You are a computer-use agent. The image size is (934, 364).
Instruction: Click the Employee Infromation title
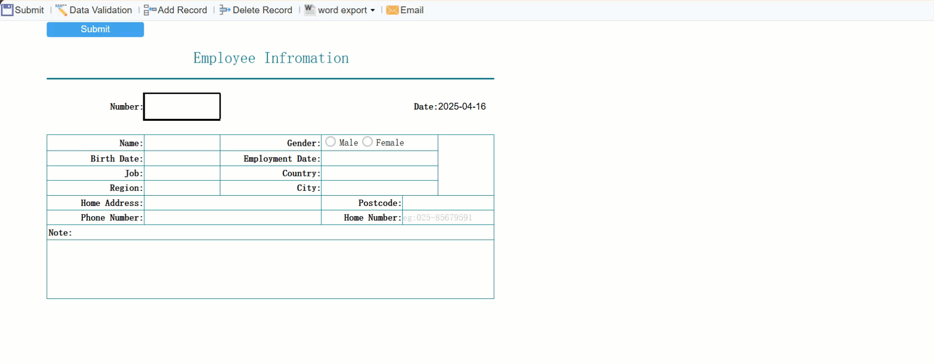tap(271, 58)
